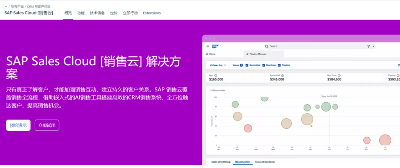Open the Totals Breakdown tab
The width and height of the screenshot is (400, 168).
265,162
